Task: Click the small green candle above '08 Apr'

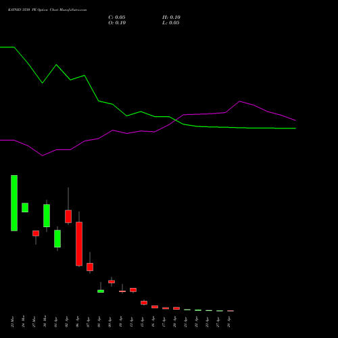Action: (101, 291)
